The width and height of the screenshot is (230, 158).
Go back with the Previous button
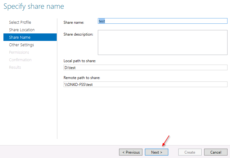click(131, 152)
